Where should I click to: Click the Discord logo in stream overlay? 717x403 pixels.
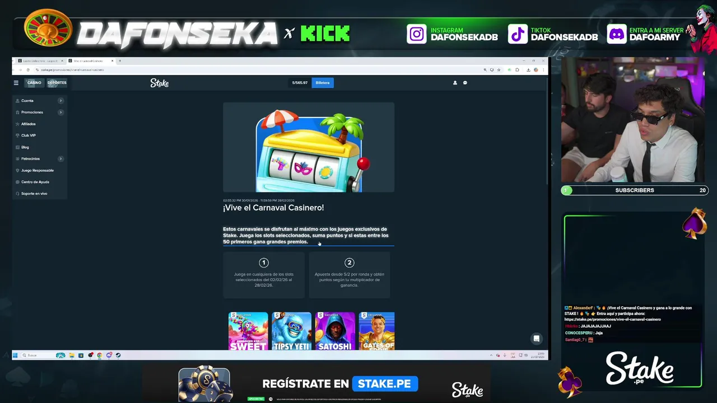point(616,34)
